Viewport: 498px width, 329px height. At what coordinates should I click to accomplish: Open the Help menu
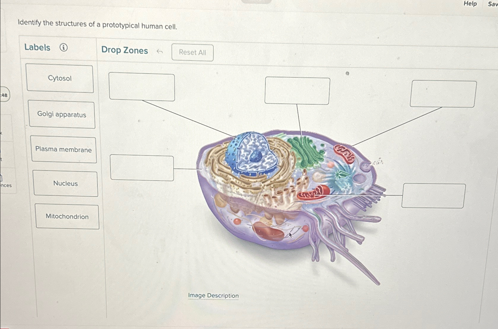pos(470,4)
